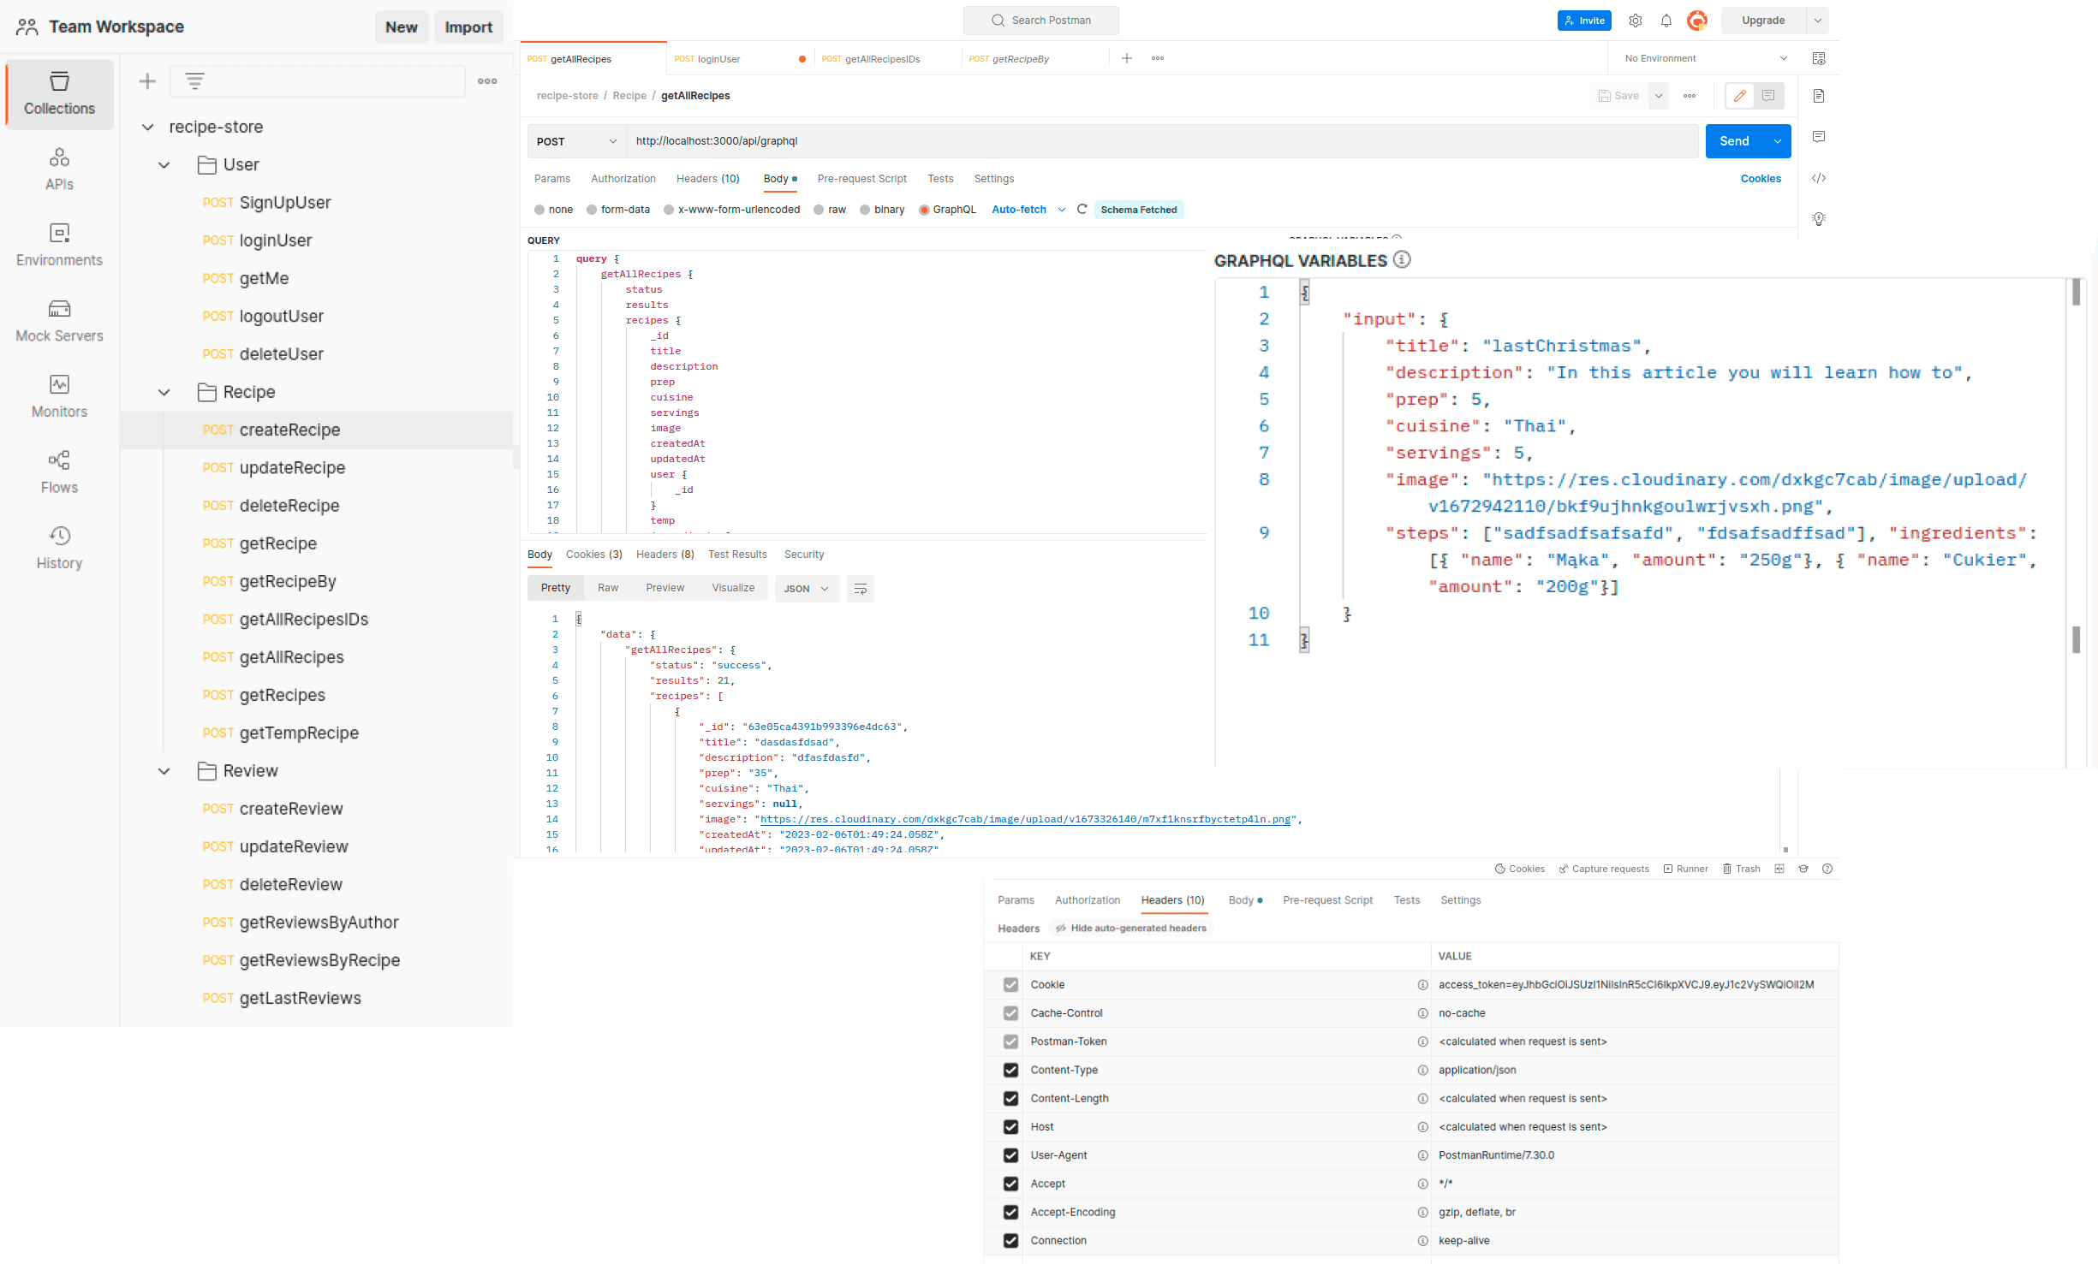
Task: Select the GraphQL body type radio
Action: (x=924, y=210)
